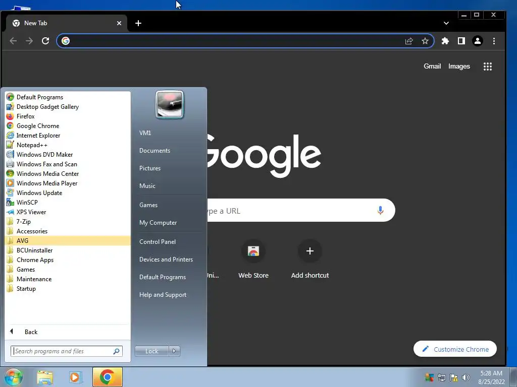This screenshot has width=517, height=387.
Task: Click the Customize Chrome button
Action: 455,349
